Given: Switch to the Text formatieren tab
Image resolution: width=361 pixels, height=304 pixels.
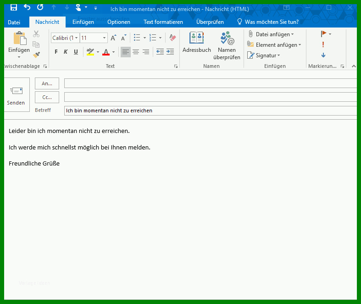Looking at the screenshot, I should [x=163, y=22].
